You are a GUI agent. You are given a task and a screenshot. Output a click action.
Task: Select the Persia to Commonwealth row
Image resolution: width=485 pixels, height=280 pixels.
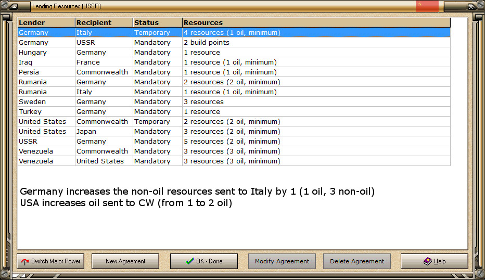234,72
